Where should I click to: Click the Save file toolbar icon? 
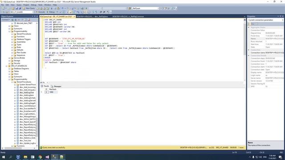click(x=17, y=8)
